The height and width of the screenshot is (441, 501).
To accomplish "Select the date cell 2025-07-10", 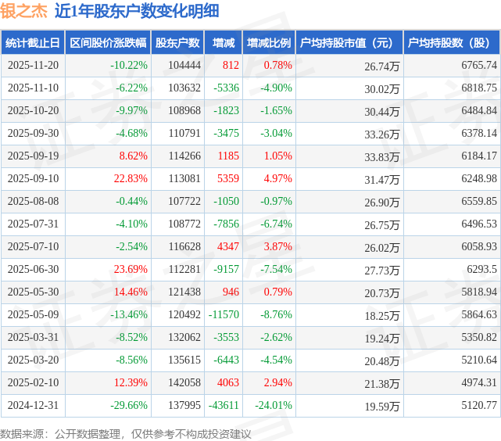I will coord(34,247).
